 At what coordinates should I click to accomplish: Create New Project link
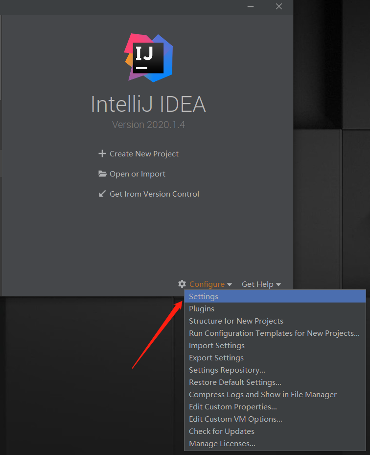click(x=144, y=154)
